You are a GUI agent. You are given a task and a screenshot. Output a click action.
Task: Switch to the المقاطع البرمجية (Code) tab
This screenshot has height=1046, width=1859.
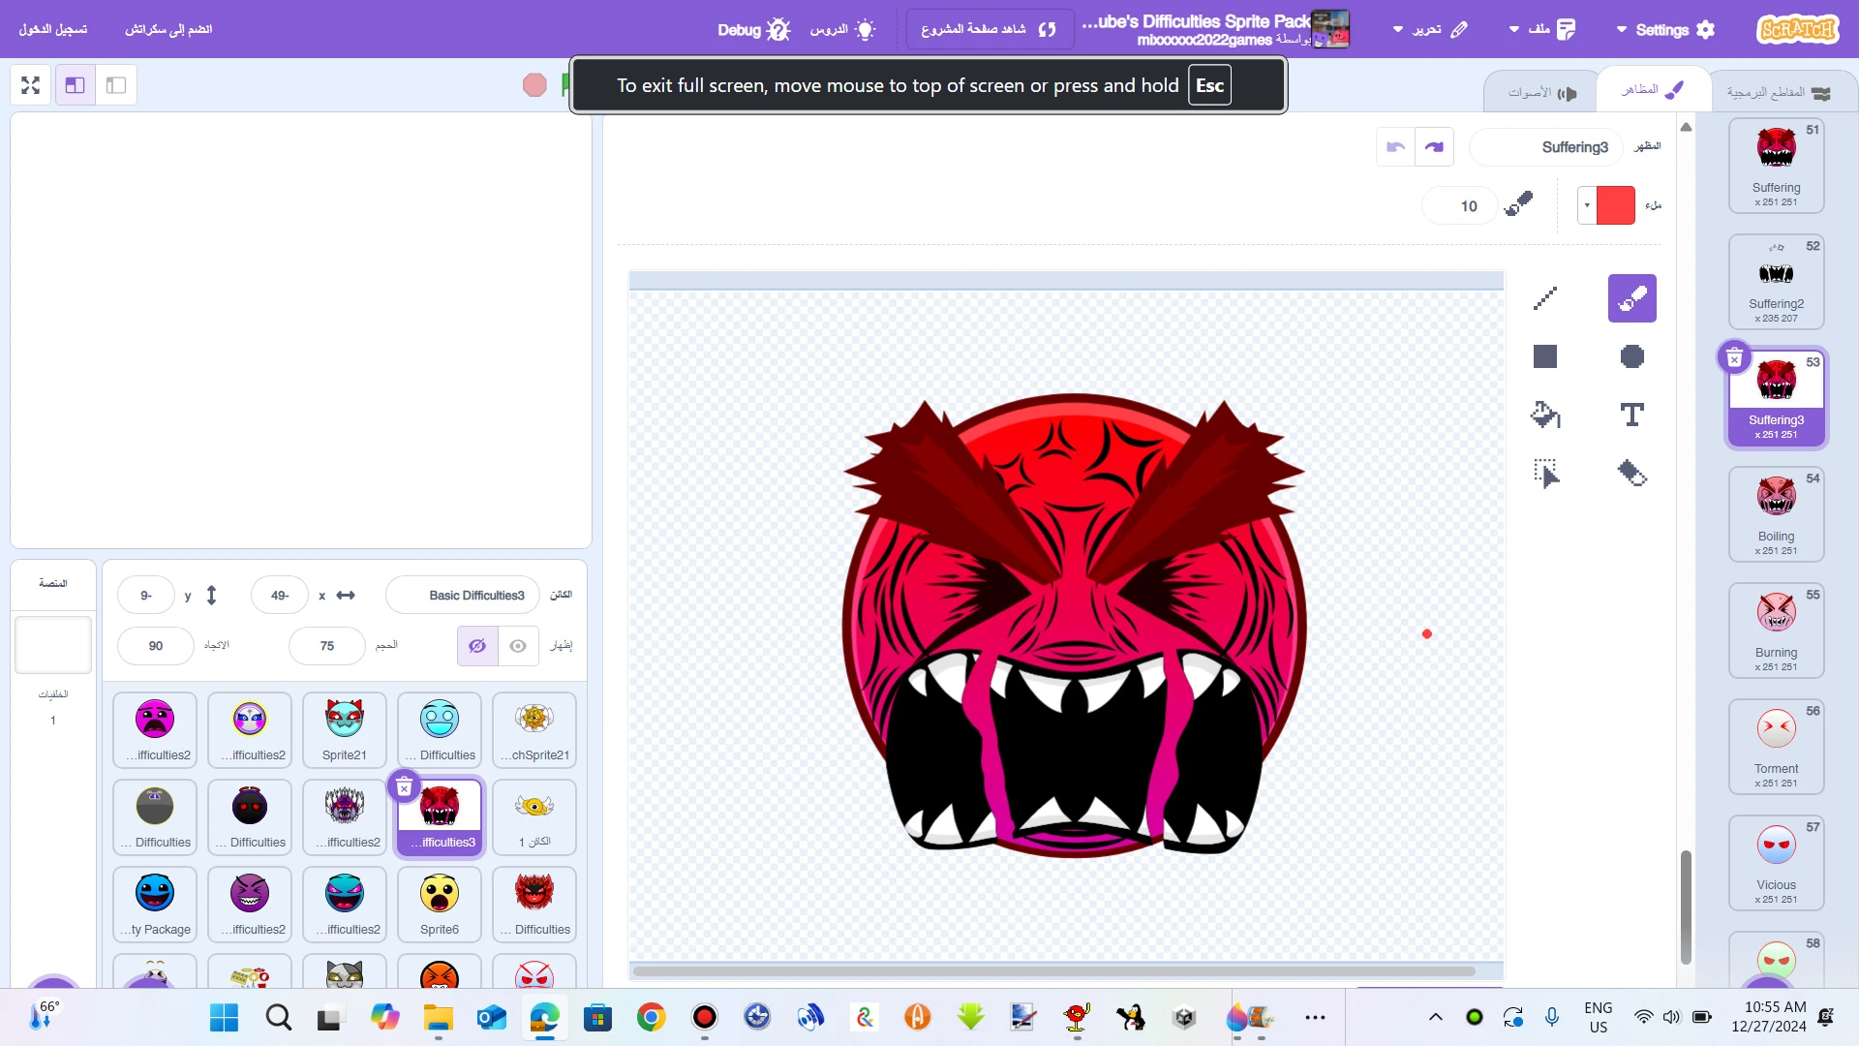click(1778, 93)
